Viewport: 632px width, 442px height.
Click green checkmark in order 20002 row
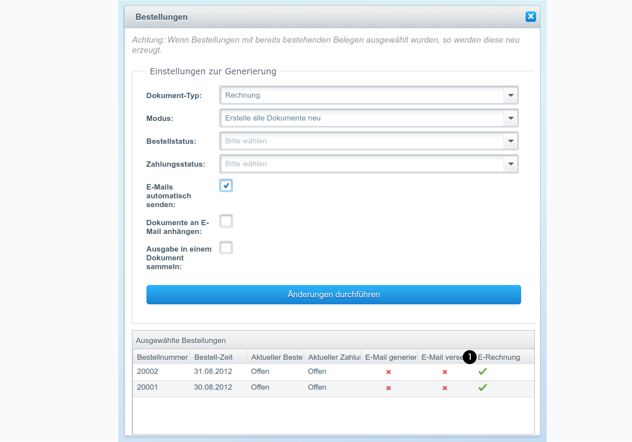482,372
